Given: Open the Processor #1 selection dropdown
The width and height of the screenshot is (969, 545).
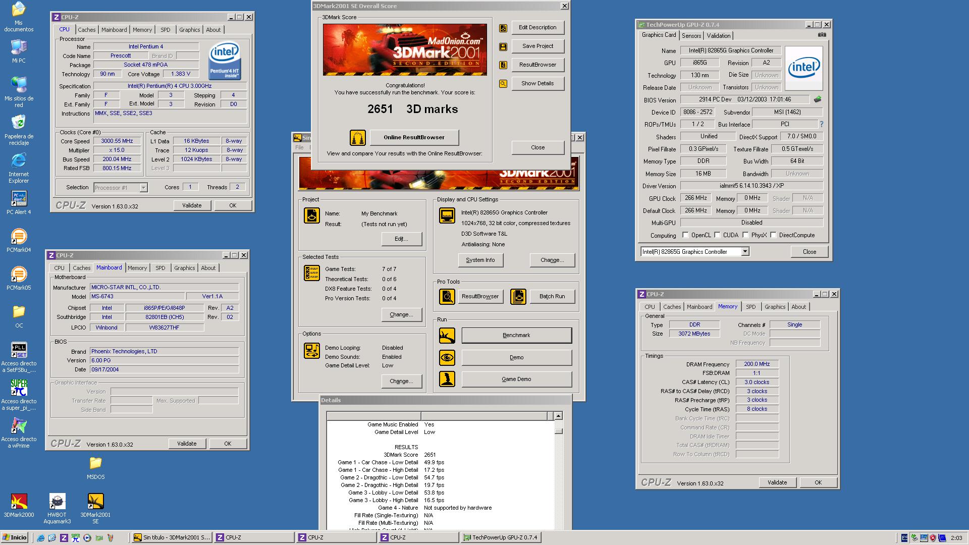Looking at the screenshot, I should coord(143,188).
